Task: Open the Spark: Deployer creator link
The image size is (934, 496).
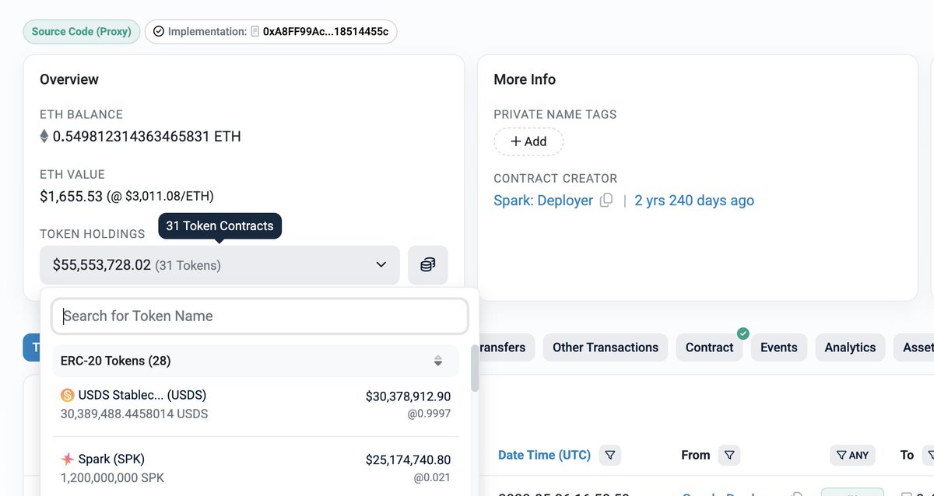Action: tap(543, 201)
